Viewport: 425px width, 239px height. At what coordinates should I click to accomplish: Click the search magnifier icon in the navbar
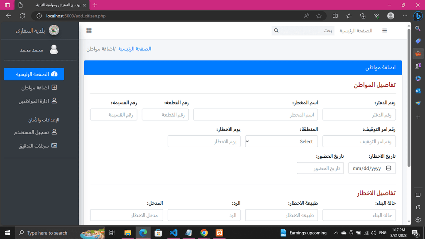(276, 31)
